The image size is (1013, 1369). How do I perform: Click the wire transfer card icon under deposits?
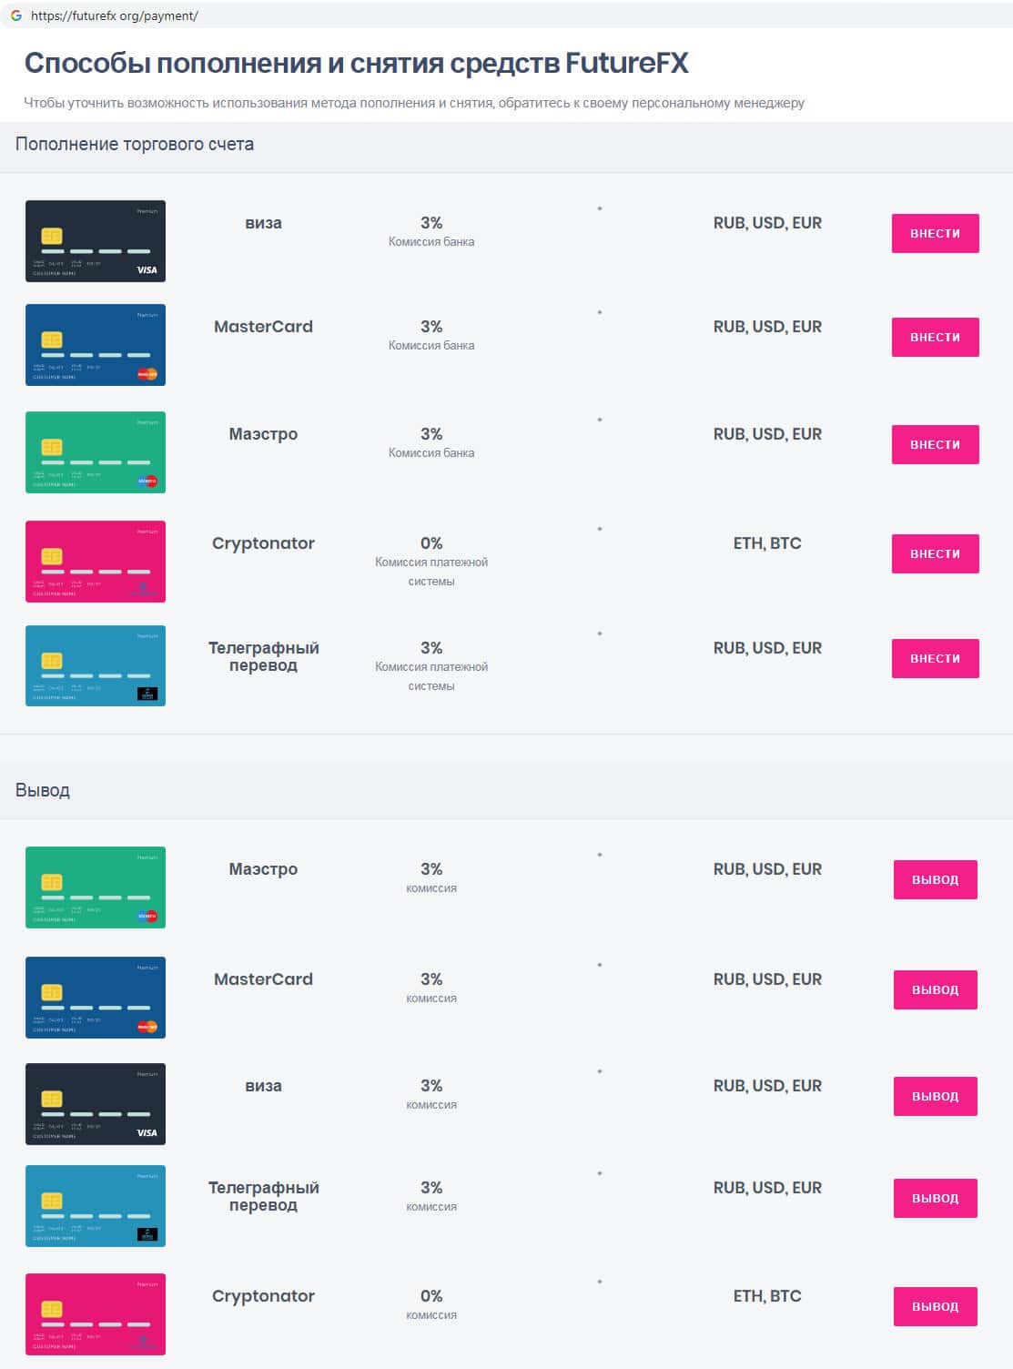point(96,665)
